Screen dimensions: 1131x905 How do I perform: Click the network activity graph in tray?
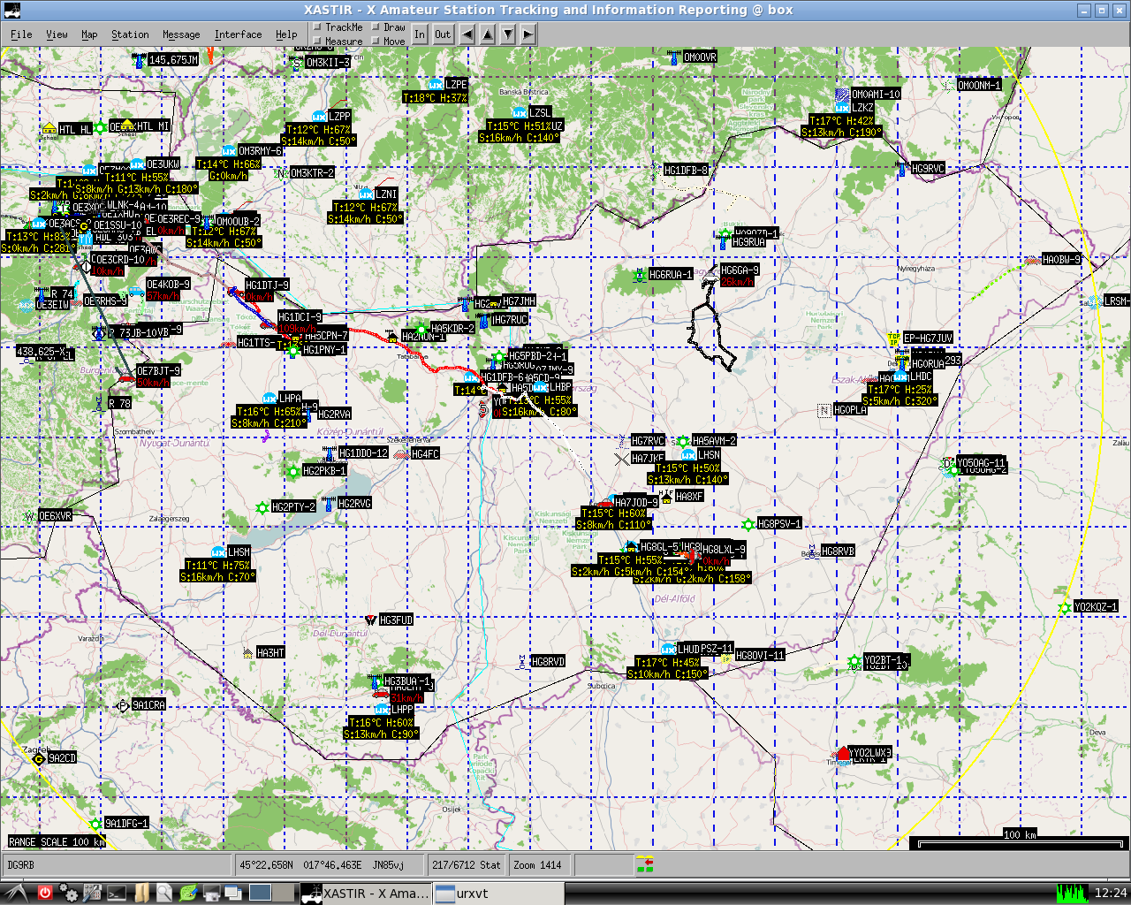(x=1072, y=893)
